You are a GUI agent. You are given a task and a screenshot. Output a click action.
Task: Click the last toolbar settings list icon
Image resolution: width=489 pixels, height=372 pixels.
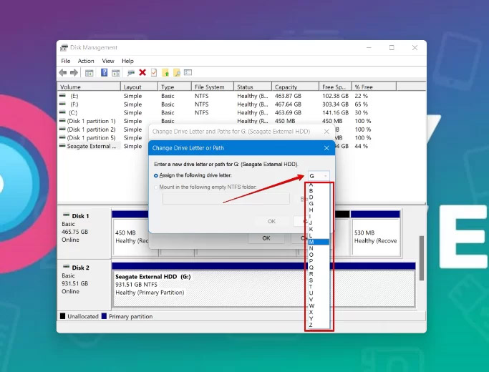pyautogui.click(x=188, y=72)
